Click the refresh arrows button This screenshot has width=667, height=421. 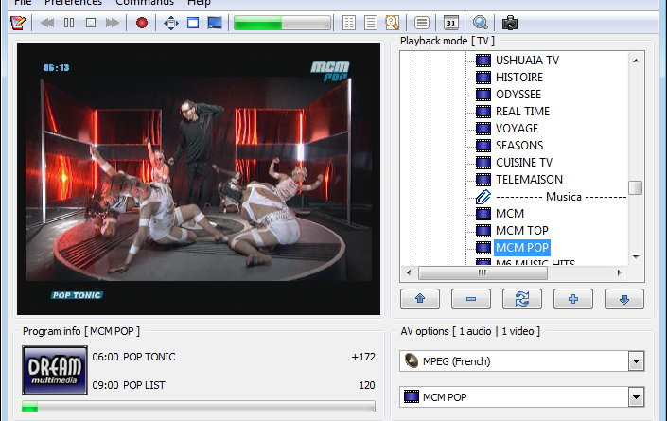click(522, 299)
